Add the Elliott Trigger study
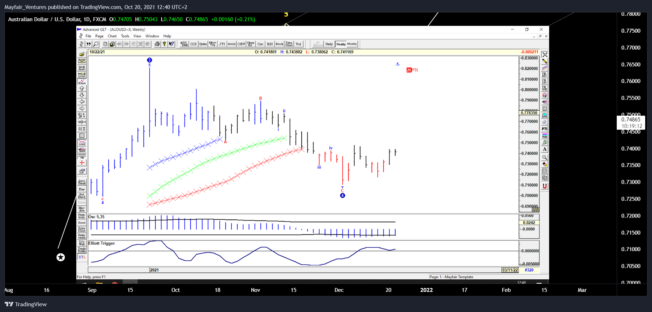Viewport: 652px width, 312px height. (x=213, y=44)
